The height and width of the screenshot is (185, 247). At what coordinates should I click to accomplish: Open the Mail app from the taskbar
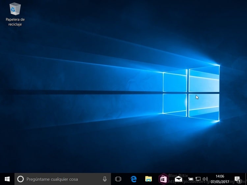(x=178, y=179)
